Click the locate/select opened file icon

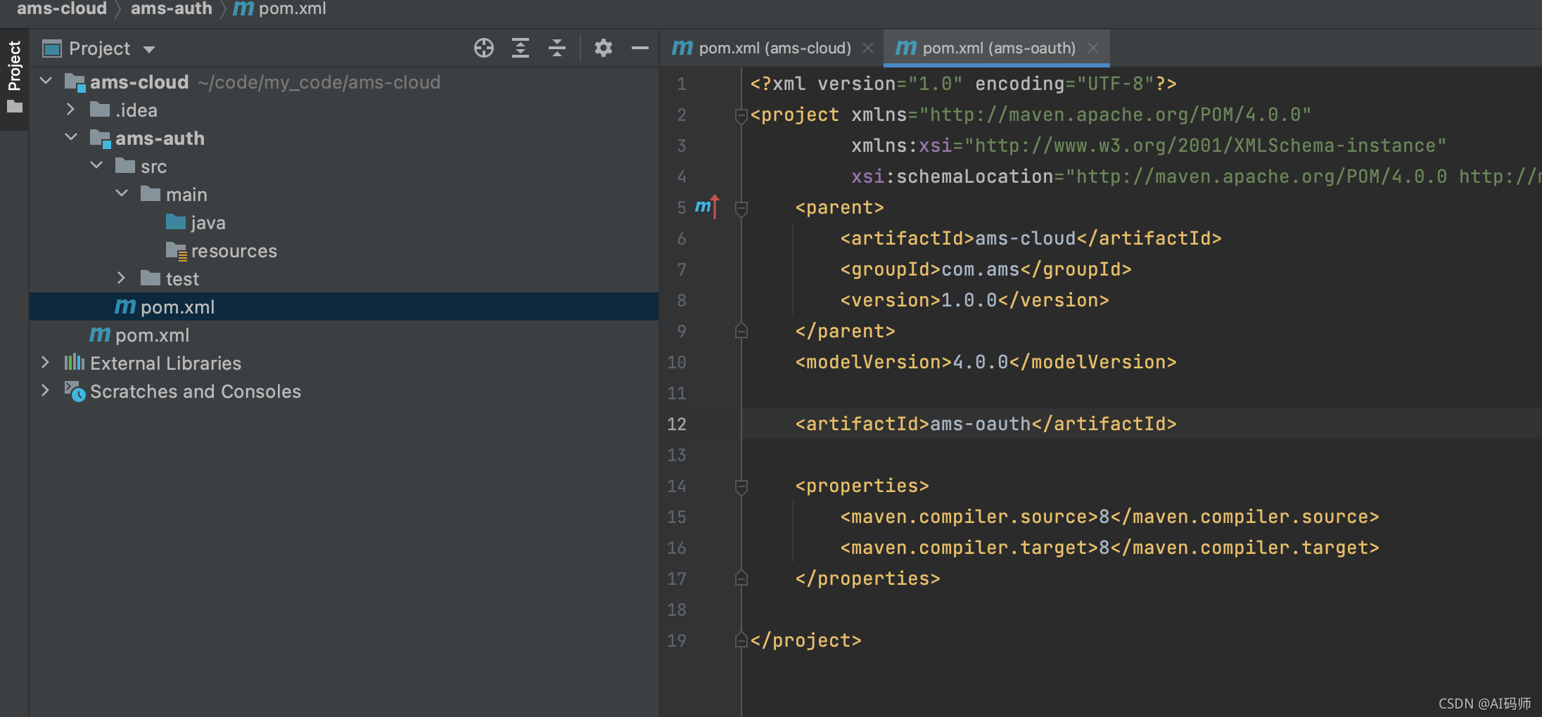coord(484,48)
